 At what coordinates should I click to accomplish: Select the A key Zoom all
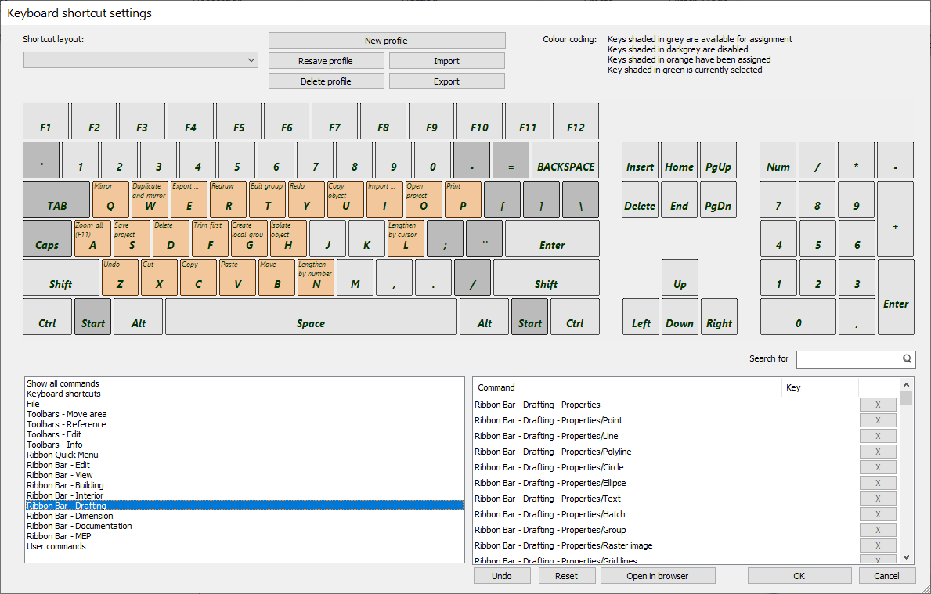pyautogui.click(x=92, y=238)
